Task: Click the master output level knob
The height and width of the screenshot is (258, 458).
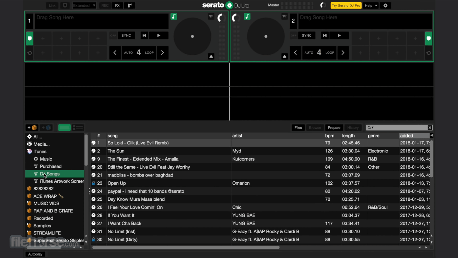Action: point(323,5)
